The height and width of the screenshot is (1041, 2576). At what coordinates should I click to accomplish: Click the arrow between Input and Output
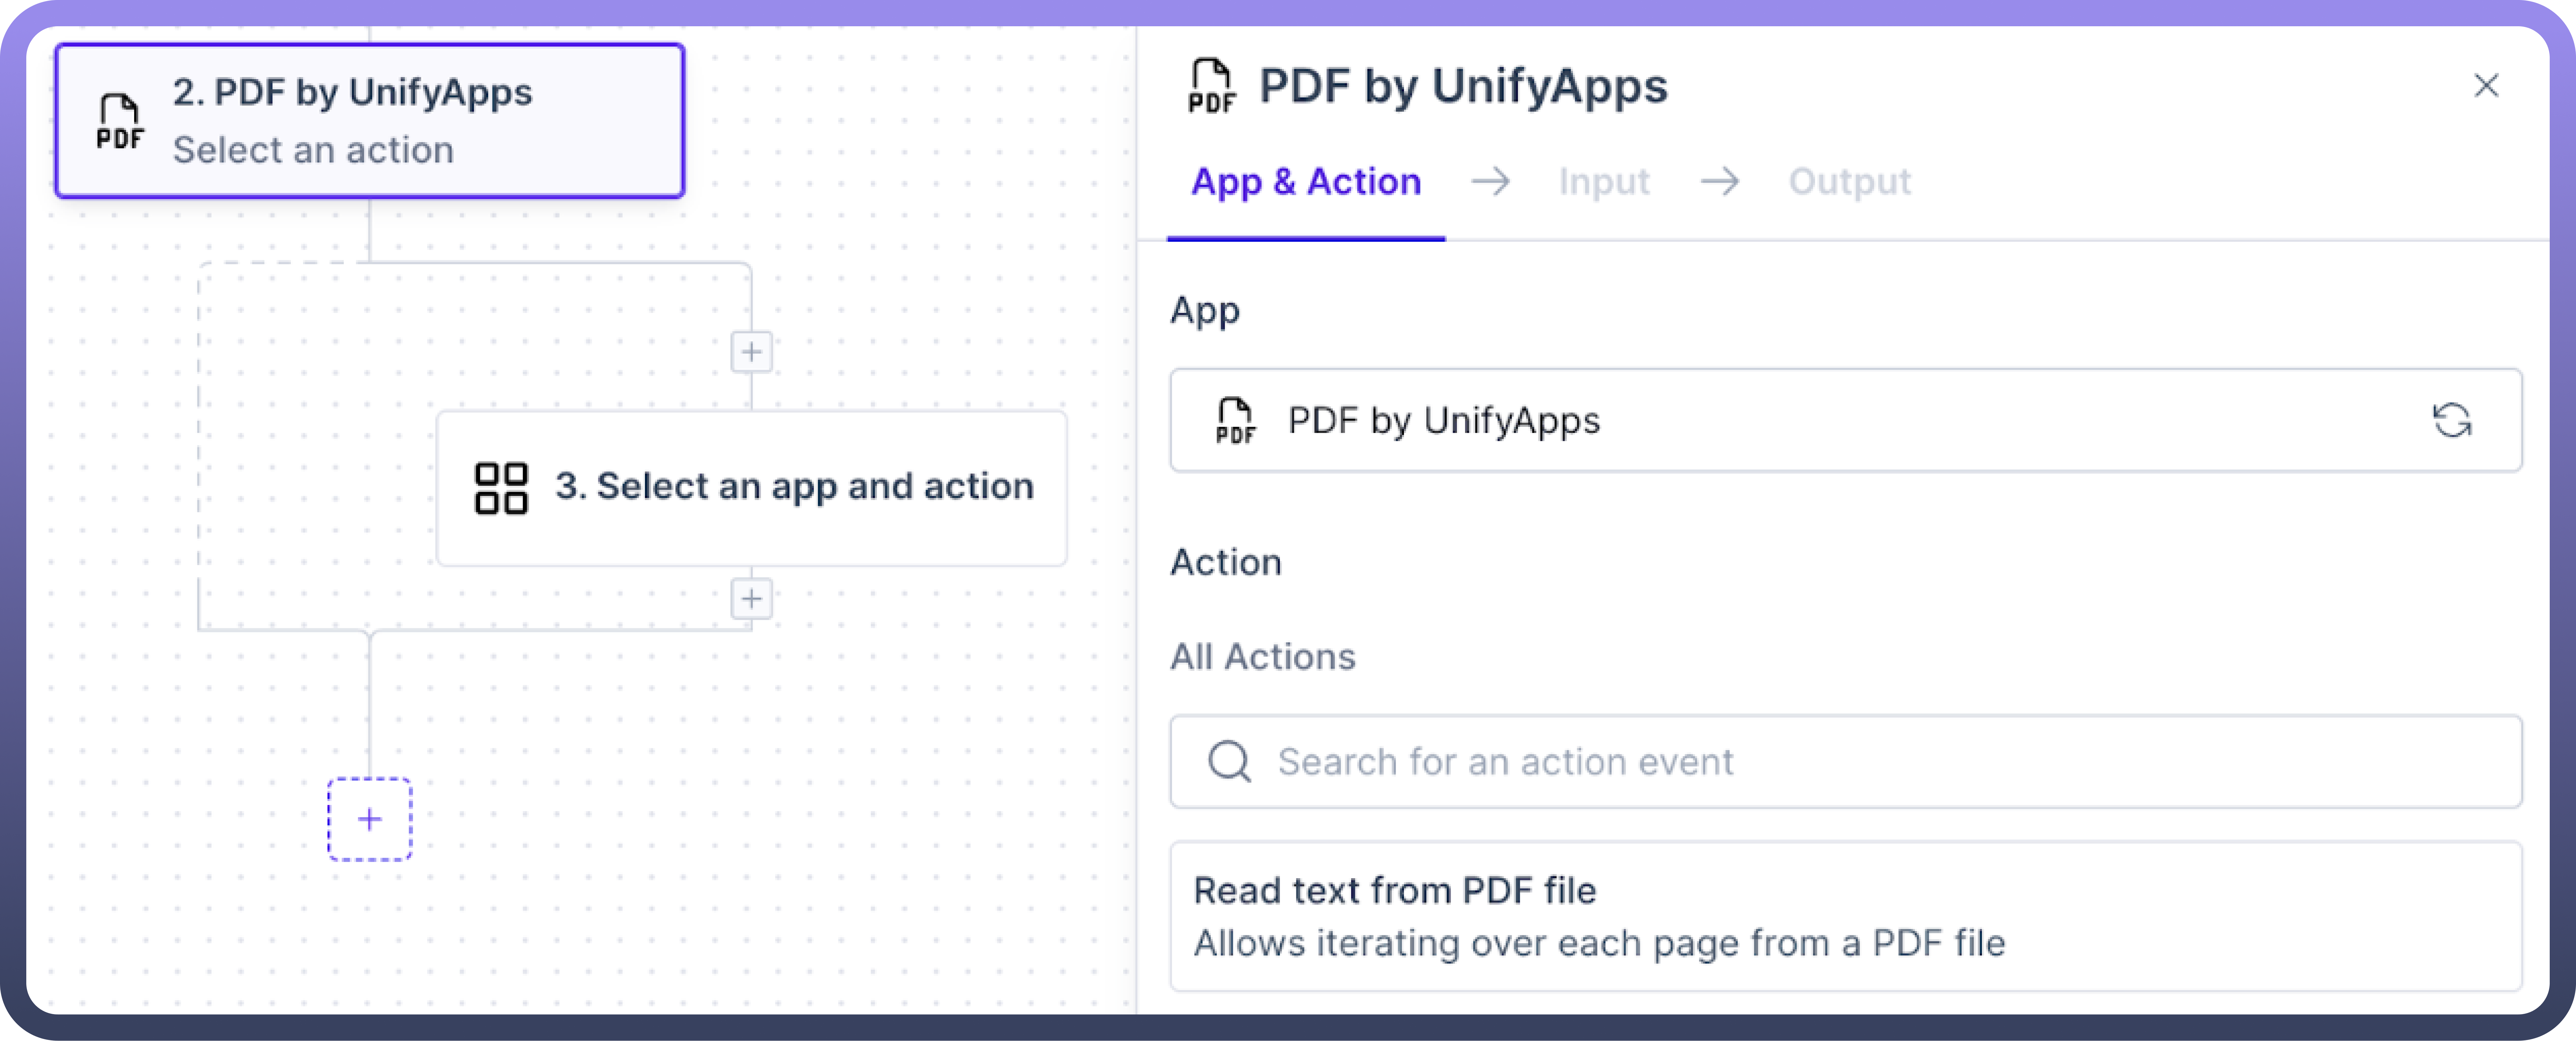point(1720,182)
